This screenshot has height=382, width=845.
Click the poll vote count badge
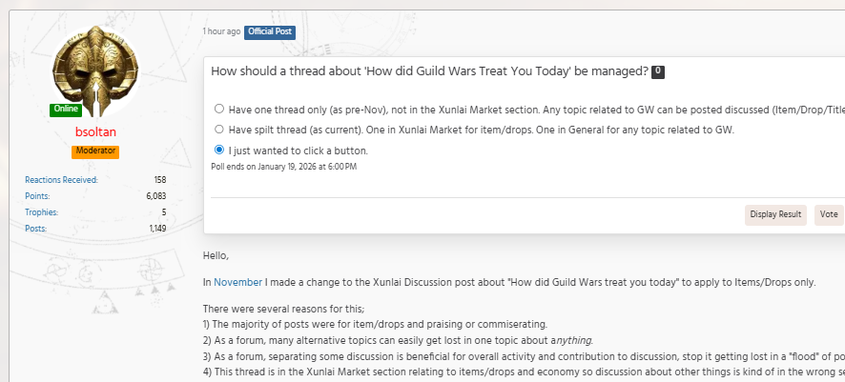click(658, 72)
